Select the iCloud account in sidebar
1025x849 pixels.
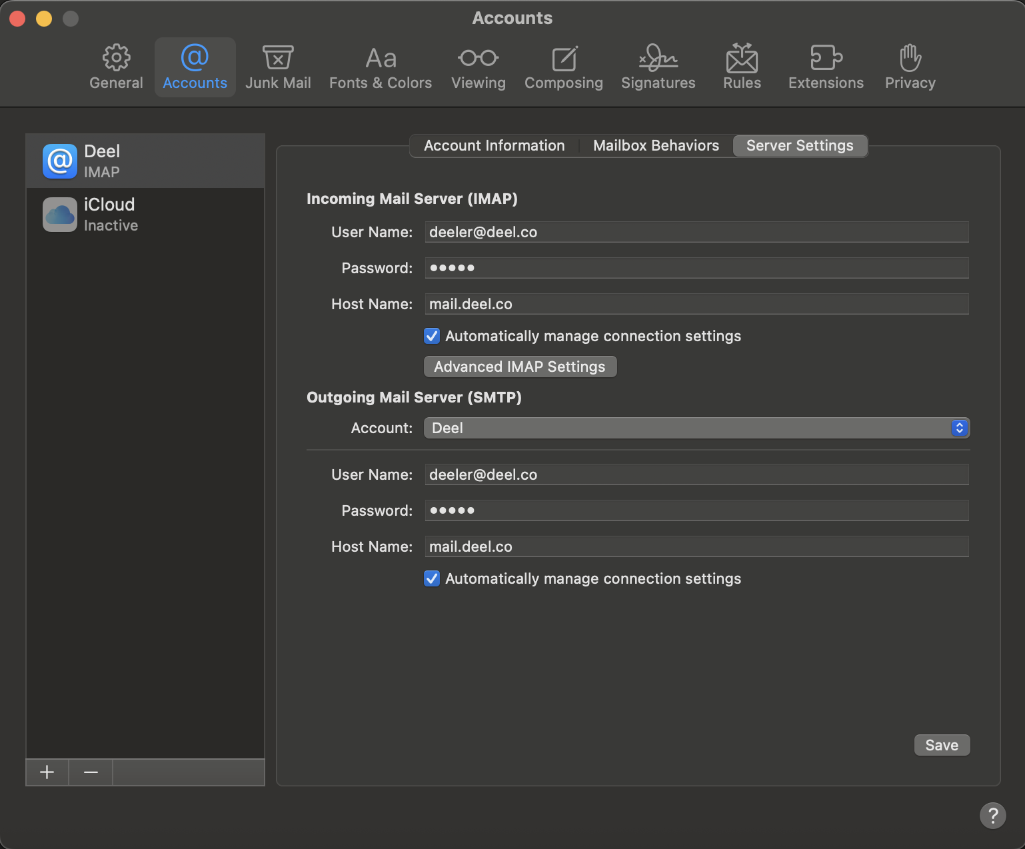pyautogui.click(x=145, y=215)
